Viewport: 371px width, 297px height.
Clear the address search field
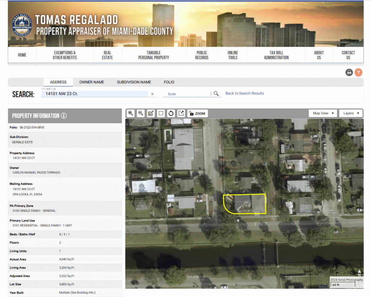point(153,94)
